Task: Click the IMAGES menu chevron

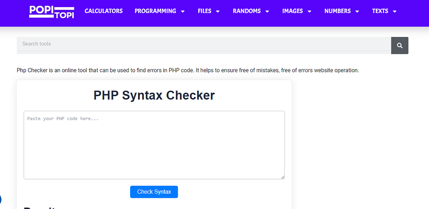Action: click(x=309, y=11)
